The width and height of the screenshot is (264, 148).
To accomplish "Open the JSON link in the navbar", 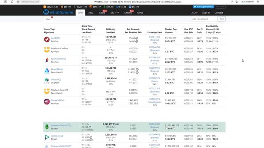I will (x=194, y=13).
